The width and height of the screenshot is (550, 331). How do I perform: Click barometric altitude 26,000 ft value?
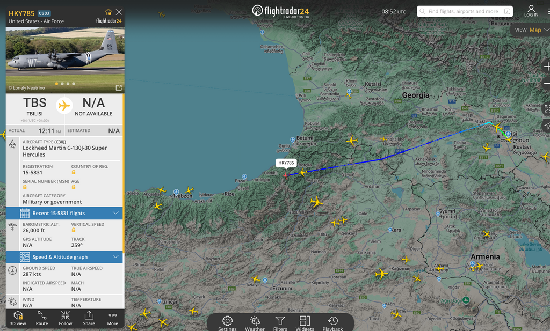34,230
